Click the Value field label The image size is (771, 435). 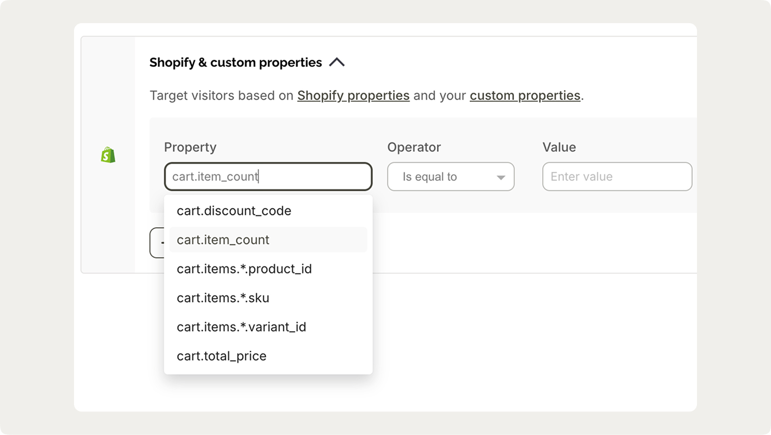pos(559,147)
